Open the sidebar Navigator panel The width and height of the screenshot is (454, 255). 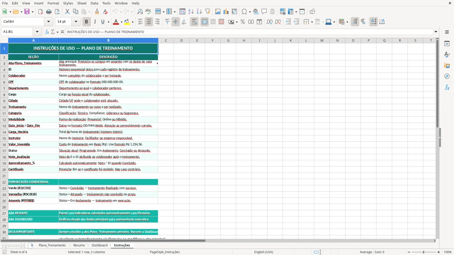[447, 76]
